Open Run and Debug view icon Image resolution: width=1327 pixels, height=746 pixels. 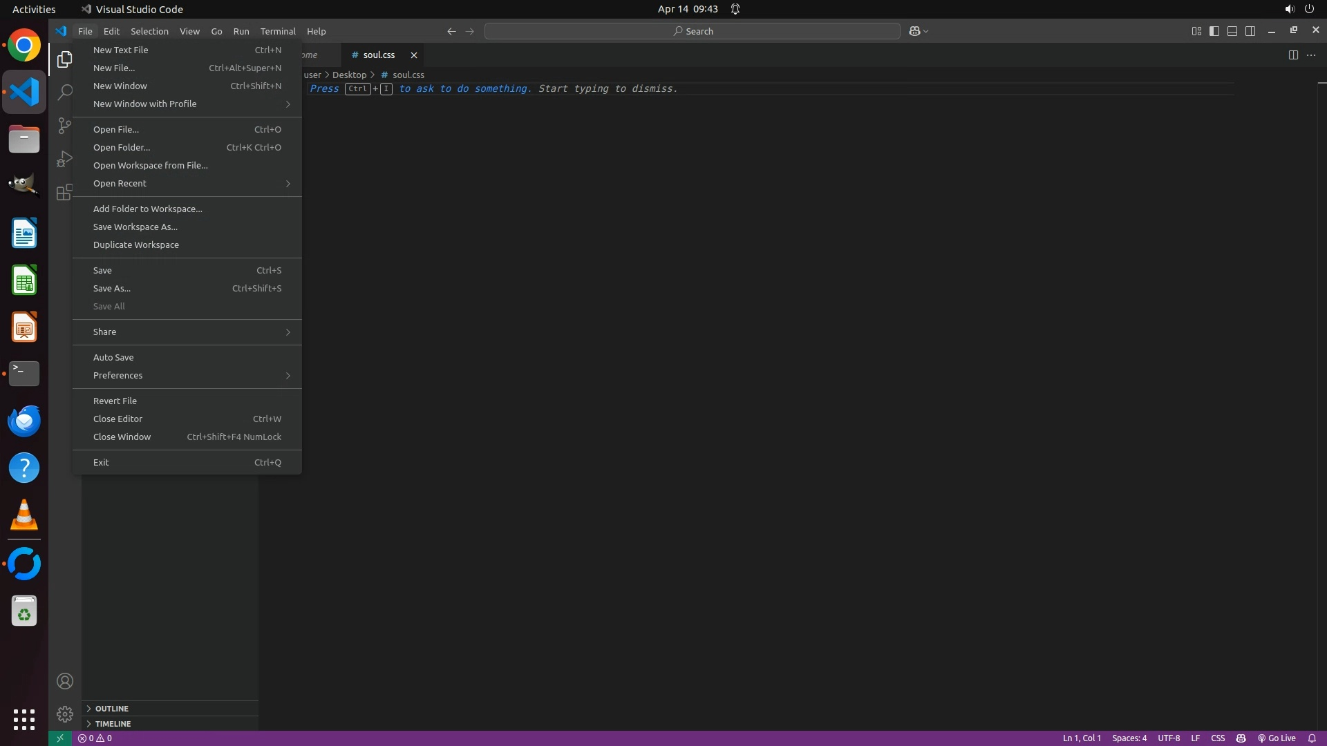(64, 159)
